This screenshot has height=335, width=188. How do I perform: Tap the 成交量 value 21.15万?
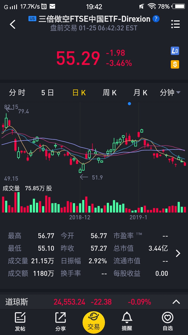[x=43, y=261]
